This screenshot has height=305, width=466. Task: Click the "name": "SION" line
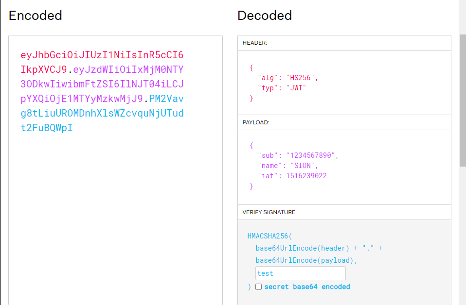pos(287,166)
